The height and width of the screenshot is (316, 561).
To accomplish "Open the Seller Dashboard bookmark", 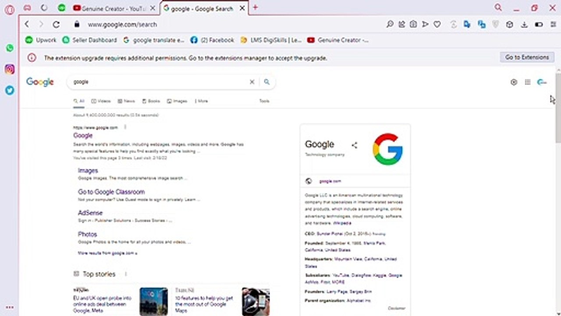I will click(89, 40).
